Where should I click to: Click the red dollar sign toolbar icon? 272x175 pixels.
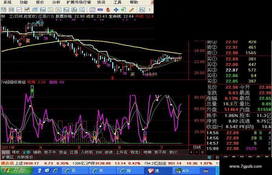(x=108, y=10)
